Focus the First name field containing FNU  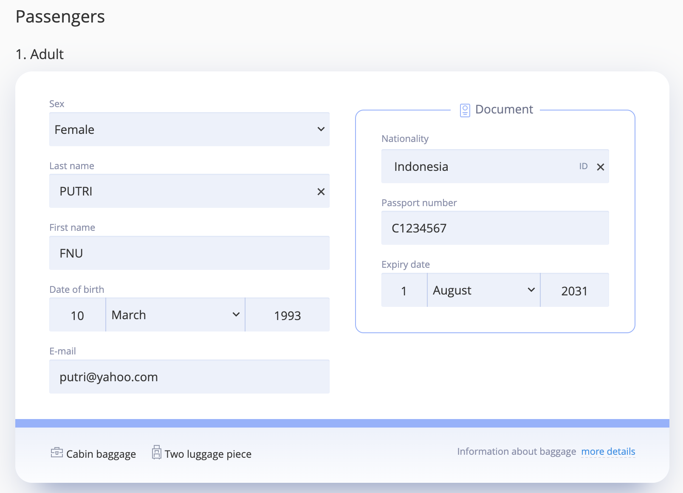(x=189, y=253)
